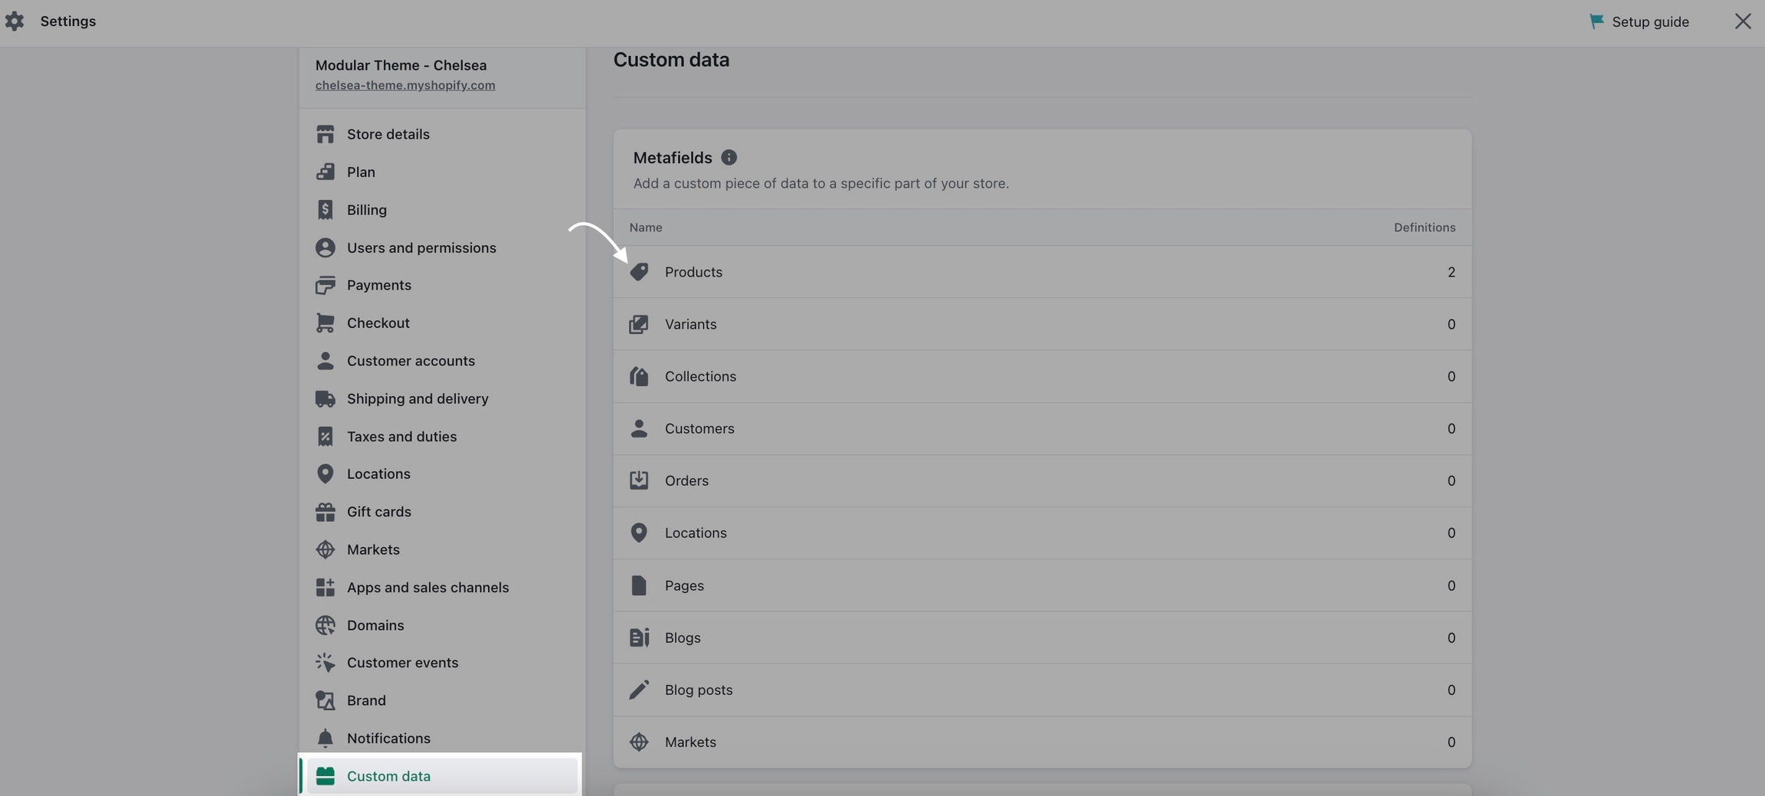Click the Notifications bell icon

point(325,738)
